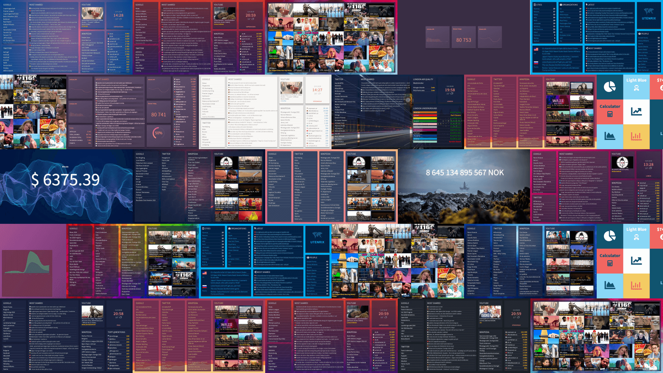Click the '#Kristiansand' Twitter hashtag
Viewport: 663px width, 373px height.
(166, 176)
